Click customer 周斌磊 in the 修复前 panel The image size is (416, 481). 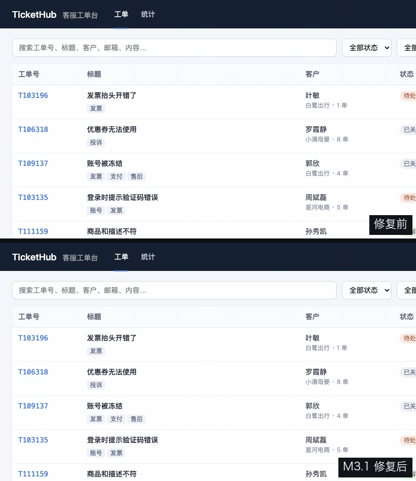coord(316,197)
